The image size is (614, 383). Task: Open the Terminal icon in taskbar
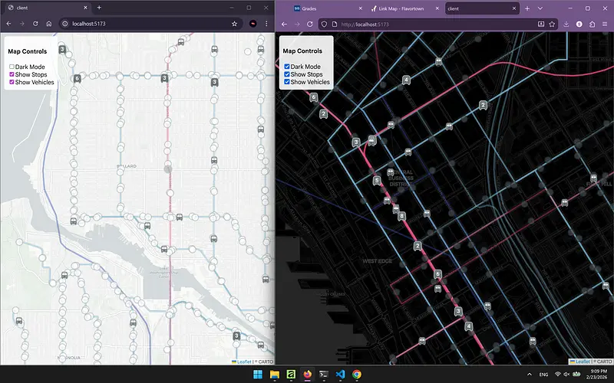[324, 375]
